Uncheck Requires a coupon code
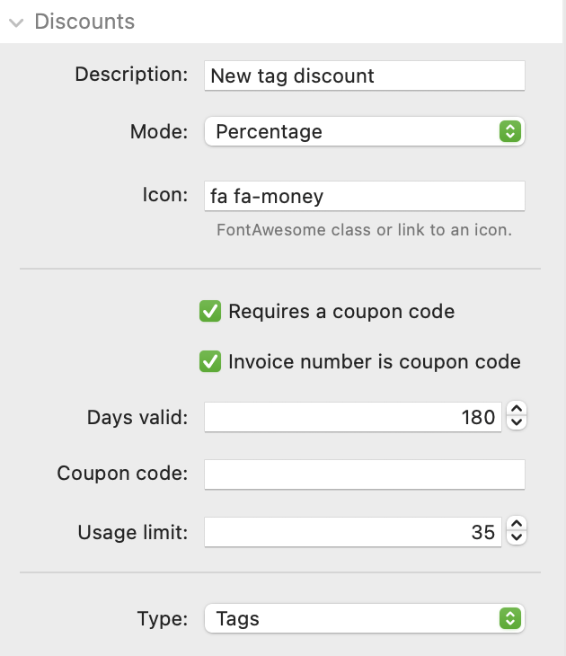 (x=210, y=312)
